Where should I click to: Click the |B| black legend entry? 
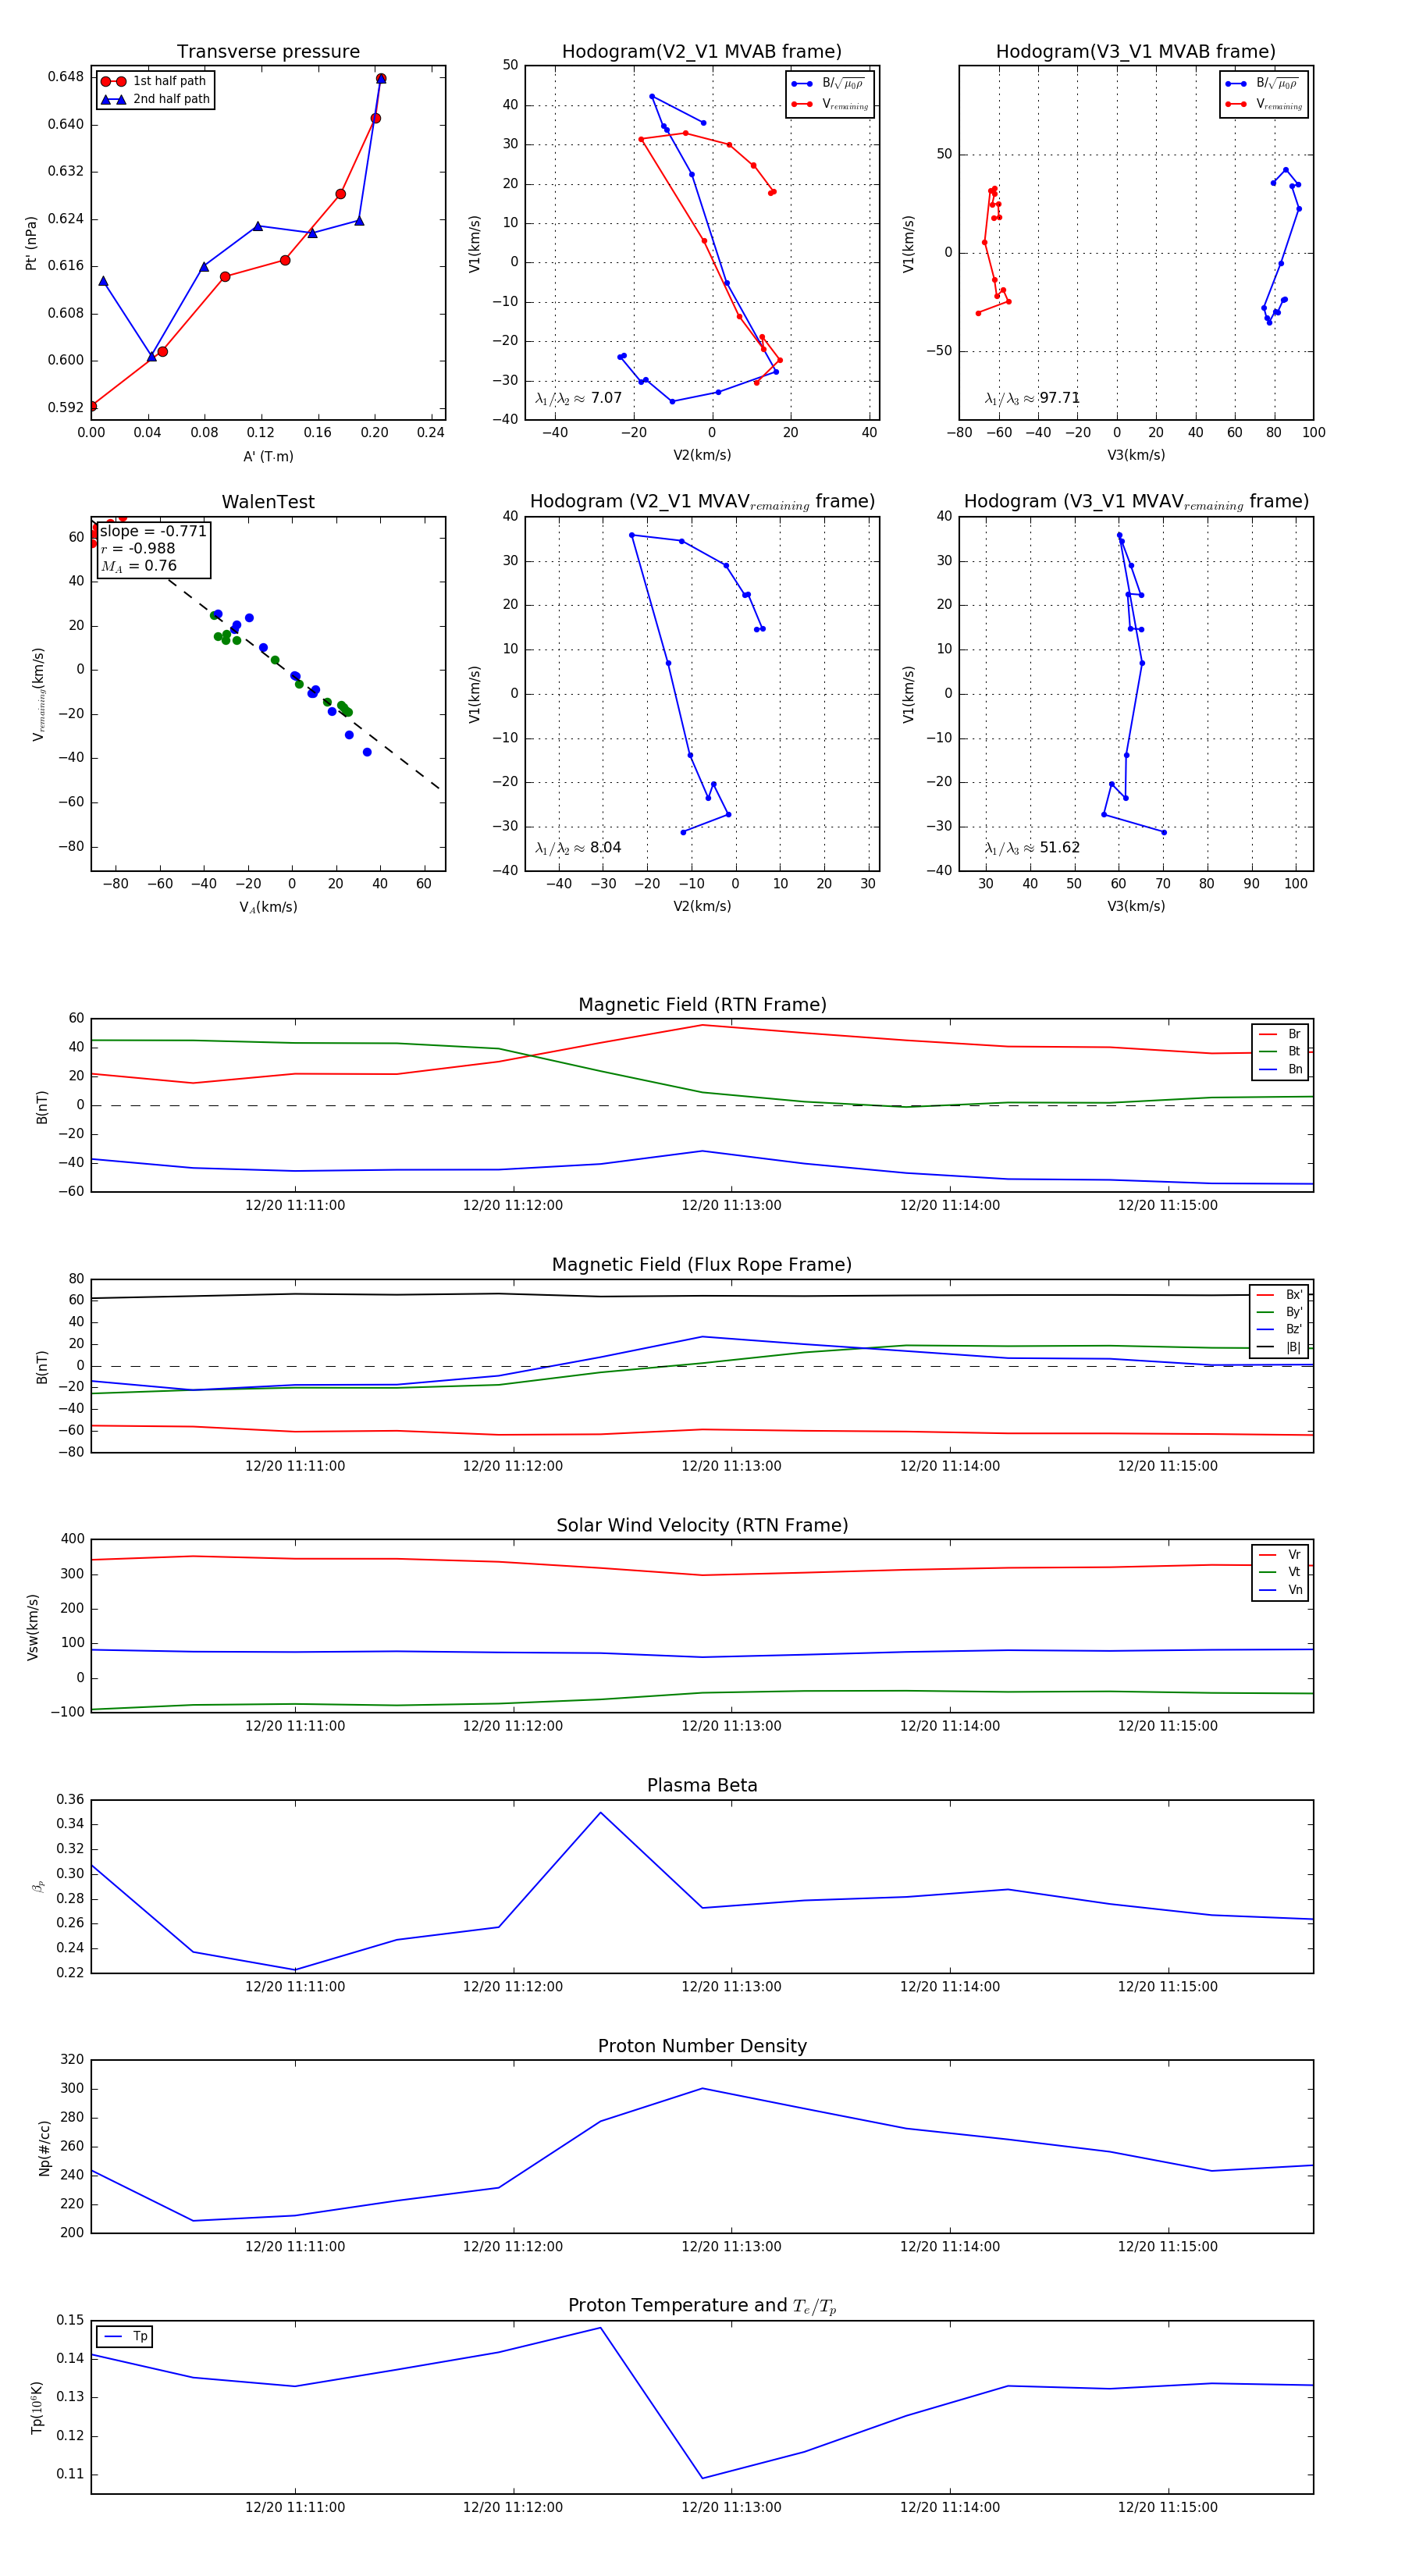coord(1279,1347)
